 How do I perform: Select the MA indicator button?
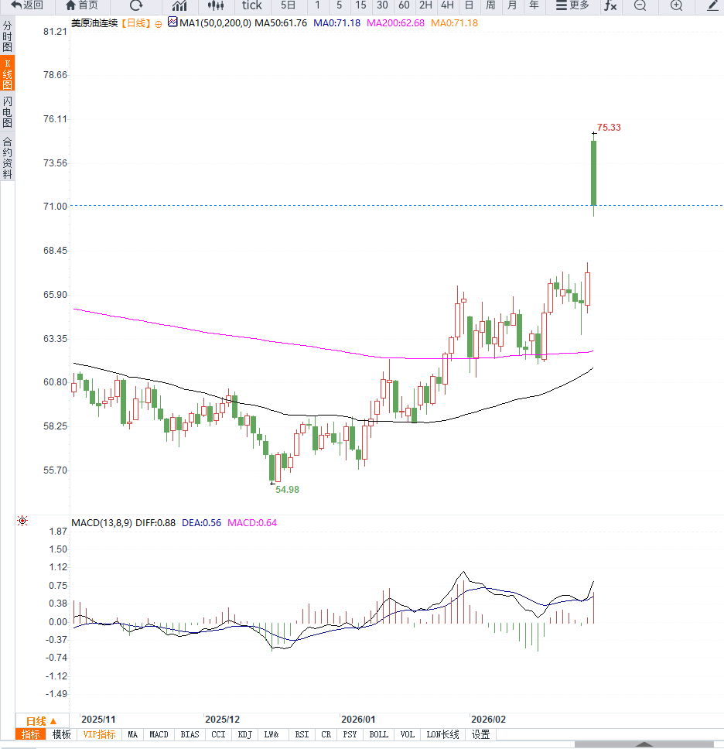[133, 734]
